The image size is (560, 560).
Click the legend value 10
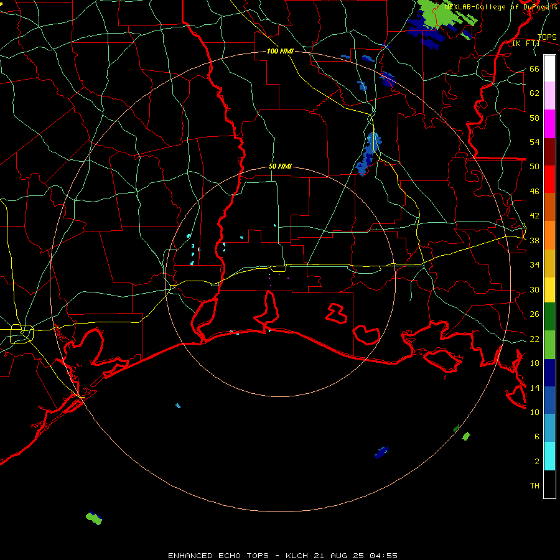pos(534,412)
